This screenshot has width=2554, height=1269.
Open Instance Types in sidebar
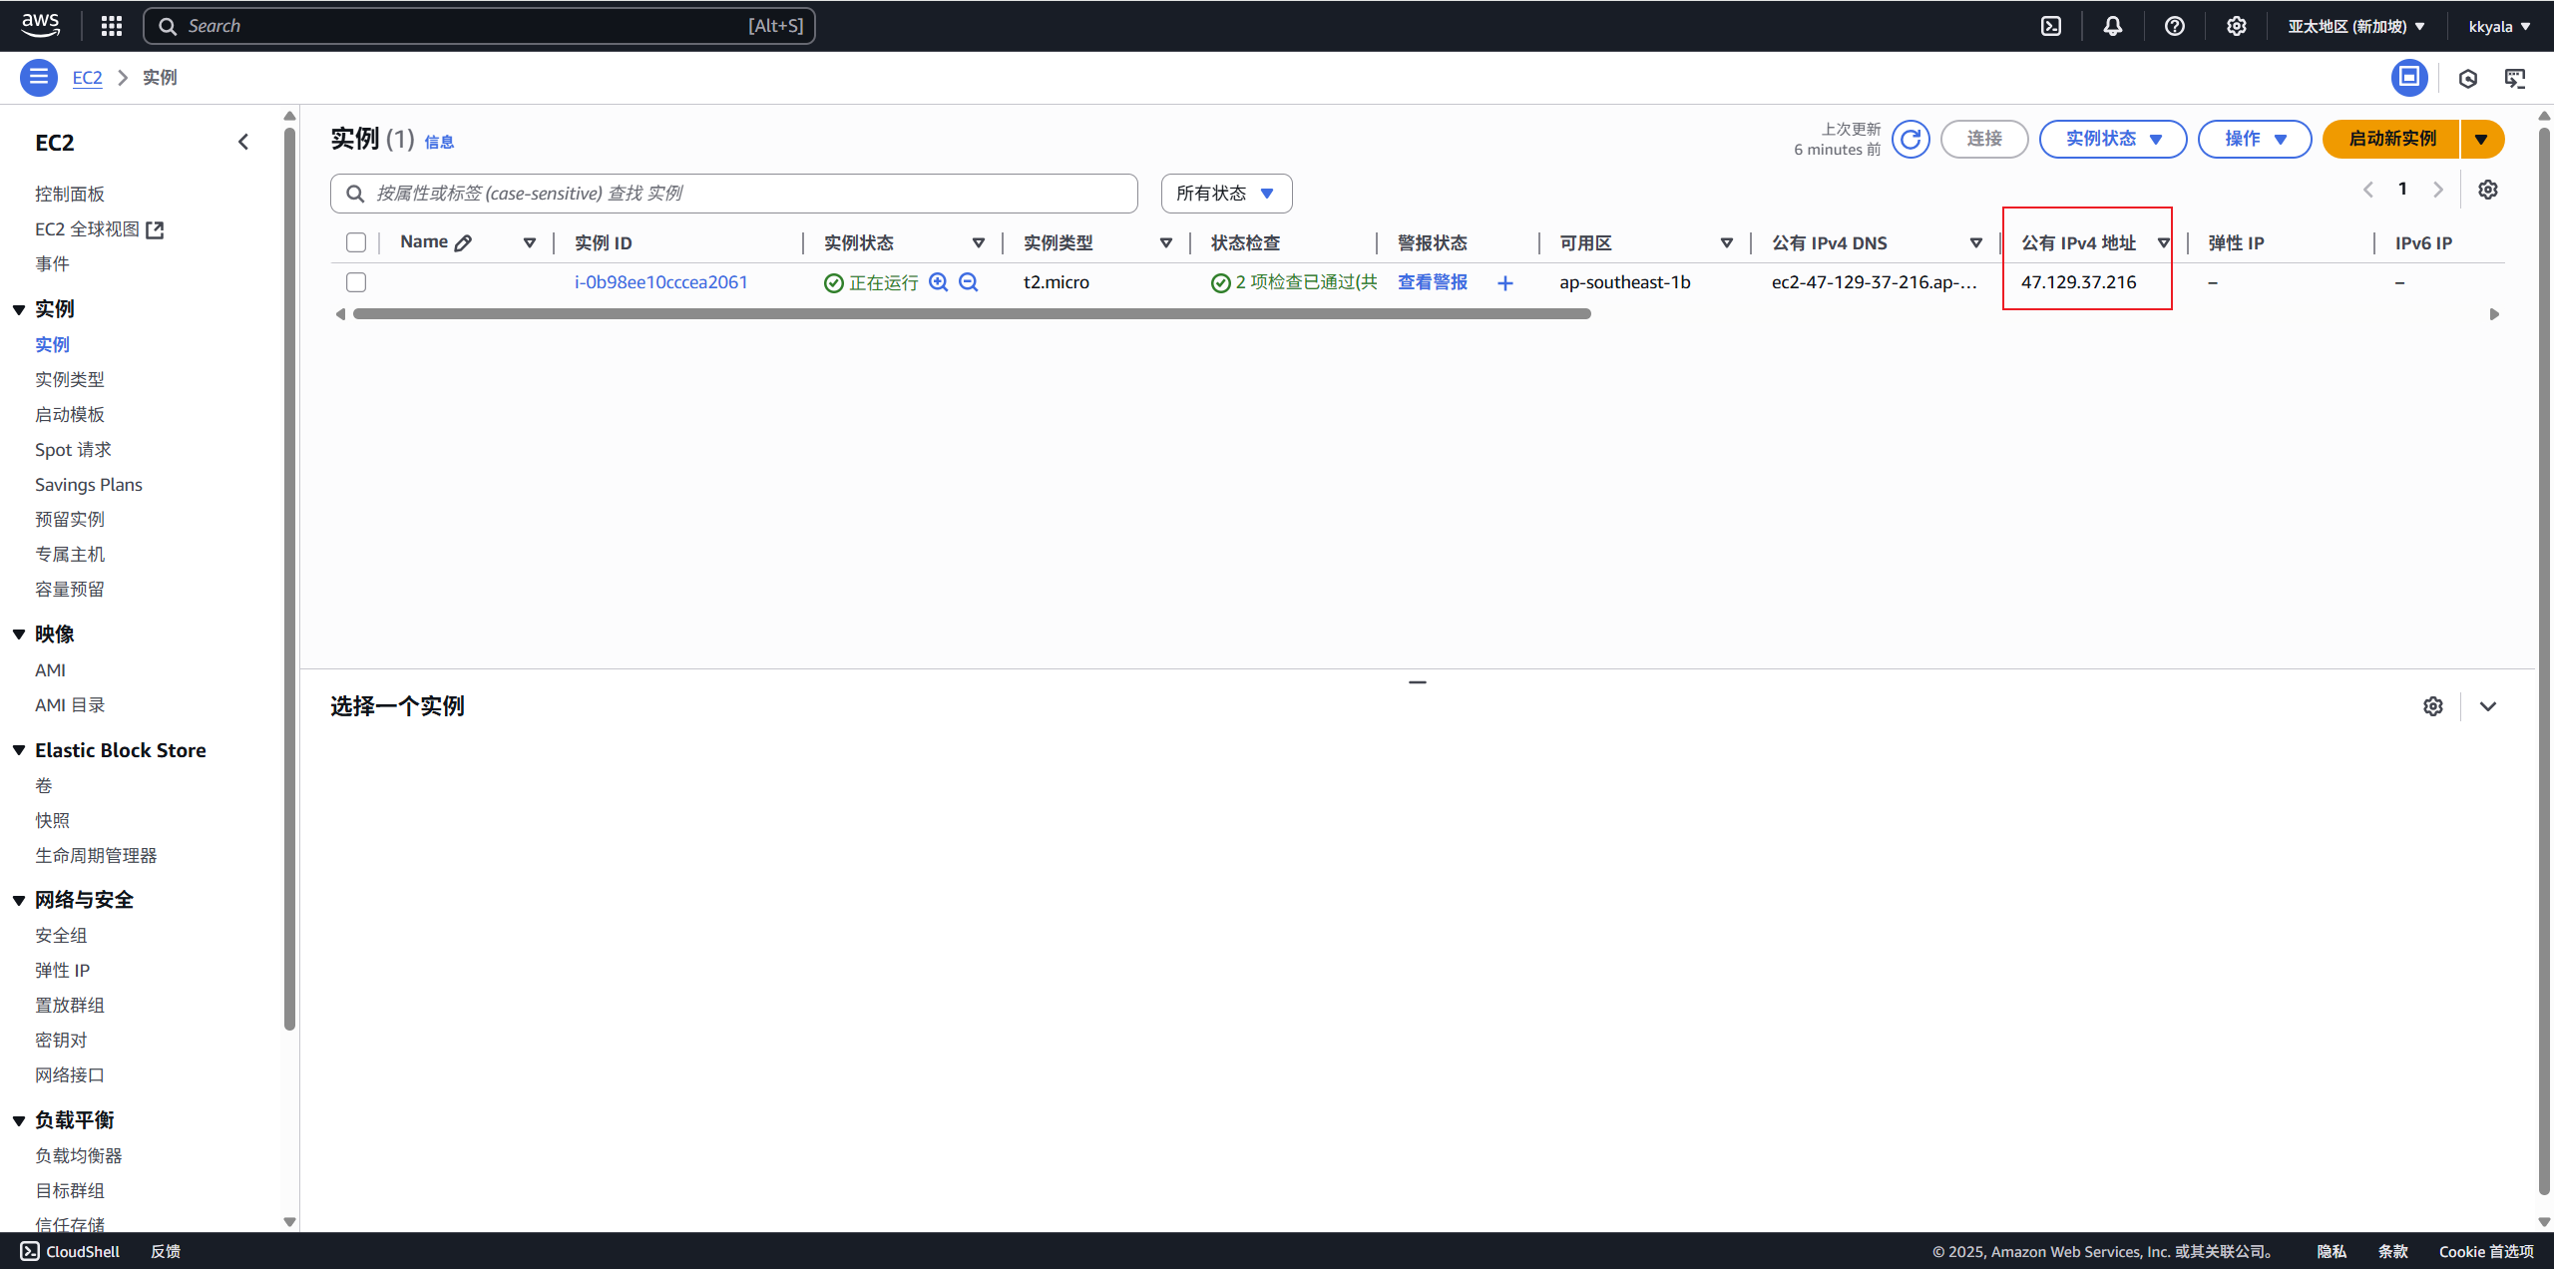(70, 379)
